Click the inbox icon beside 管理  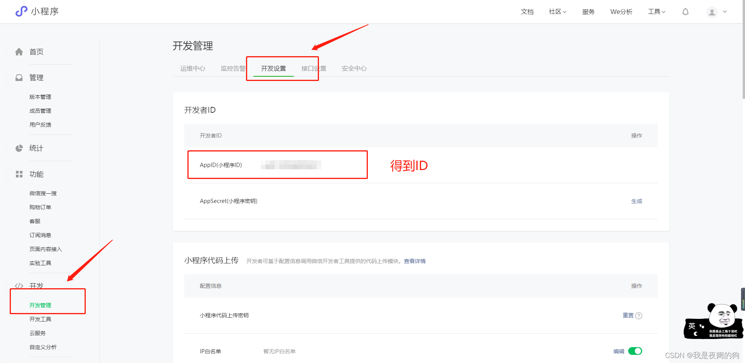pyautogui.click(x=19, y=78)
